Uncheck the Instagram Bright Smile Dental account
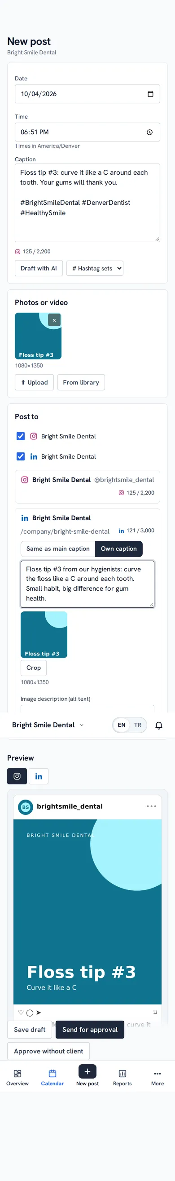 (x=21, y=436)
